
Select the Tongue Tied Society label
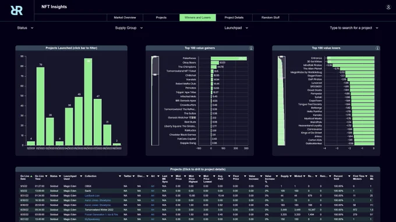pos(310,104)
